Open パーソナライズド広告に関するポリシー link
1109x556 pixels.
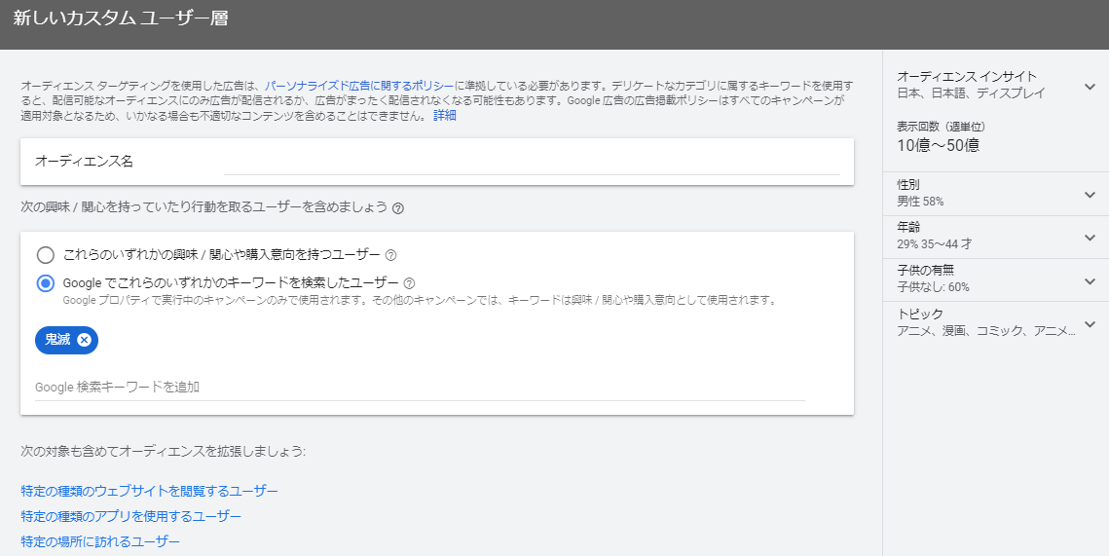[359, 86]
